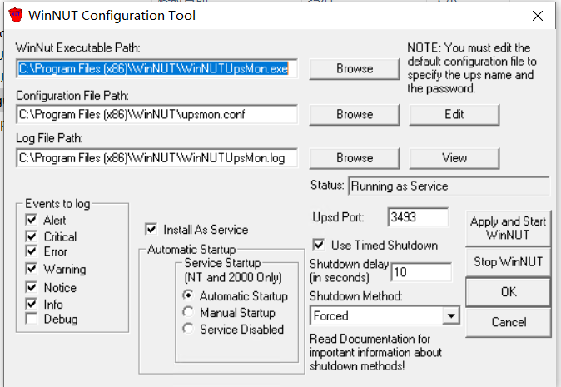This screenshot has height=387, width=561.
Task: Click the 'Read Documentation for important information' note
Action: click(x=375, y=352)
